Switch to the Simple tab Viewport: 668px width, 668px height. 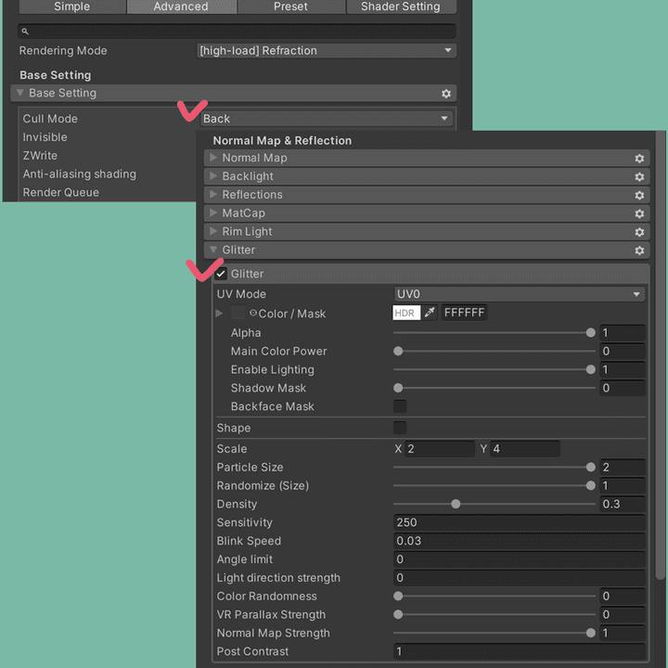coord(71,6)
